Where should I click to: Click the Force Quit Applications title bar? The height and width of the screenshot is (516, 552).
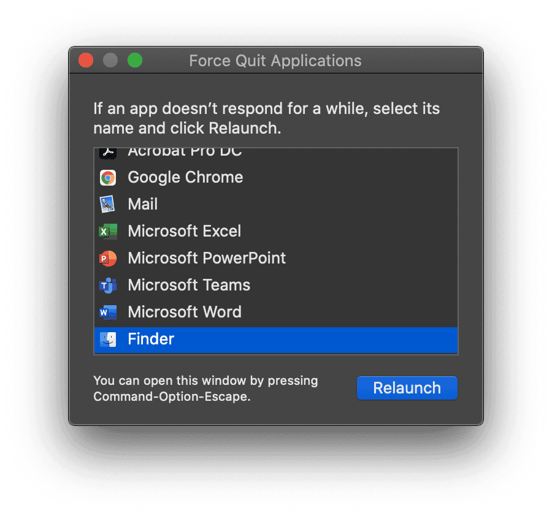click(x=276, y=60)
